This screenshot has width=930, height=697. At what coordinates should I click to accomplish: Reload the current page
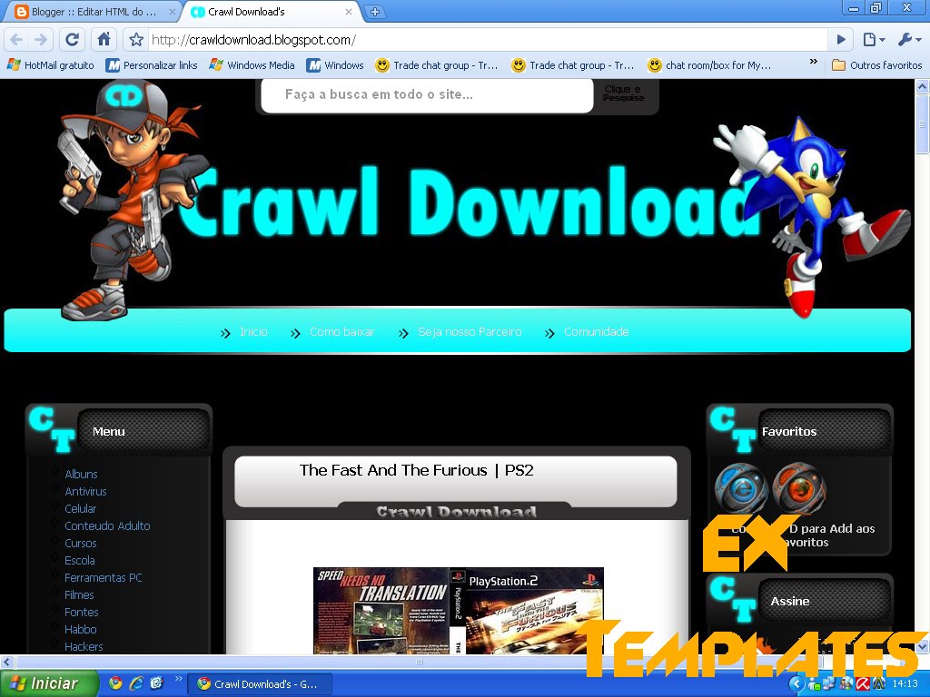[73, 40]
